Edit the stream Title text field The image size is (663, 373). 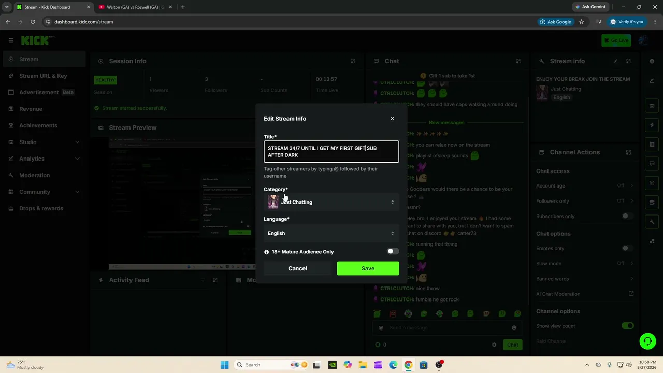click(331, 152)
